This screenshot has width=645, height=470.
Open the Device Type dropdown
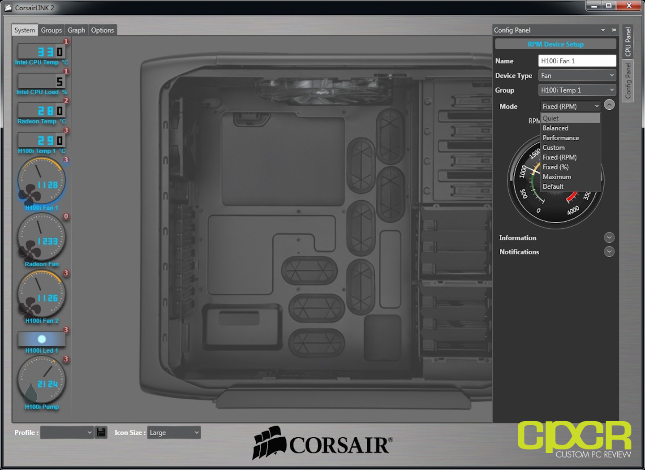pos(577,75)
